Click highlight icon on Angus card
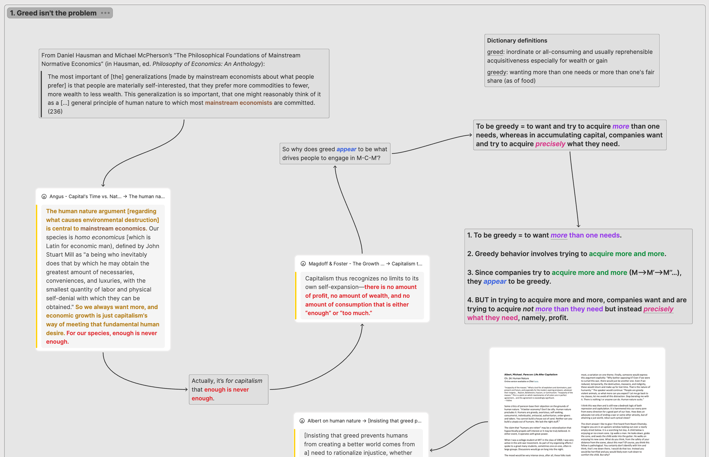Screen dimensions: 709x457 pyautogui.click(x=44, y=196)
